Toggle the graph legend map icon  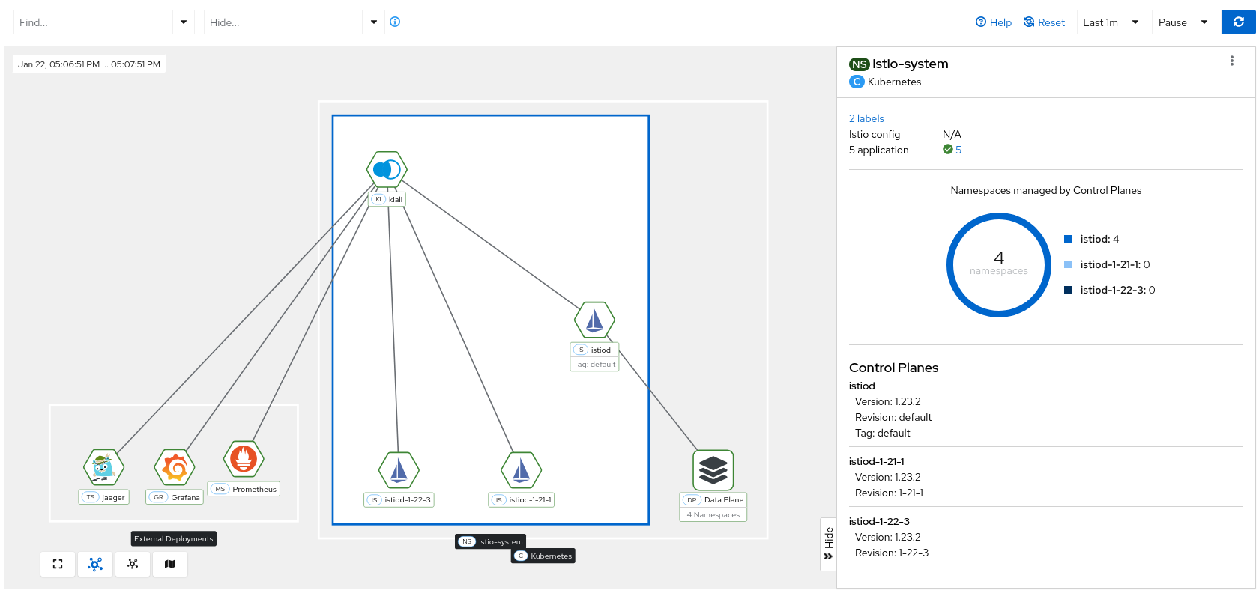point(170,565)
